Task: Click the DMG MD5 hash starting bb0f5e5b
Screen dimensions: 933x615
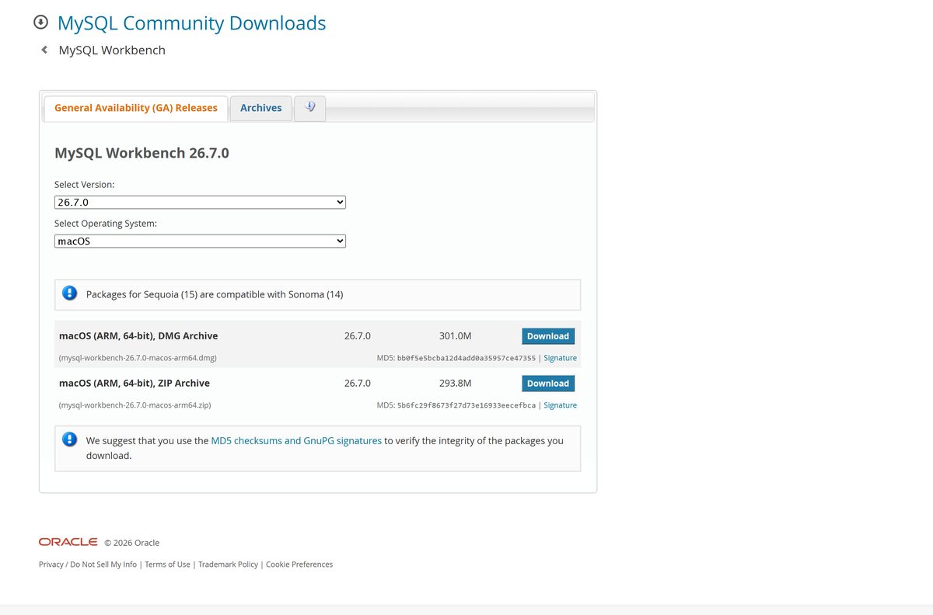Action: [466, 358]
